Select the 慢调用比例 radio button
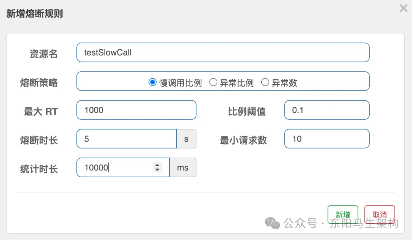This screenshot has width=412, height=240. 153,82
